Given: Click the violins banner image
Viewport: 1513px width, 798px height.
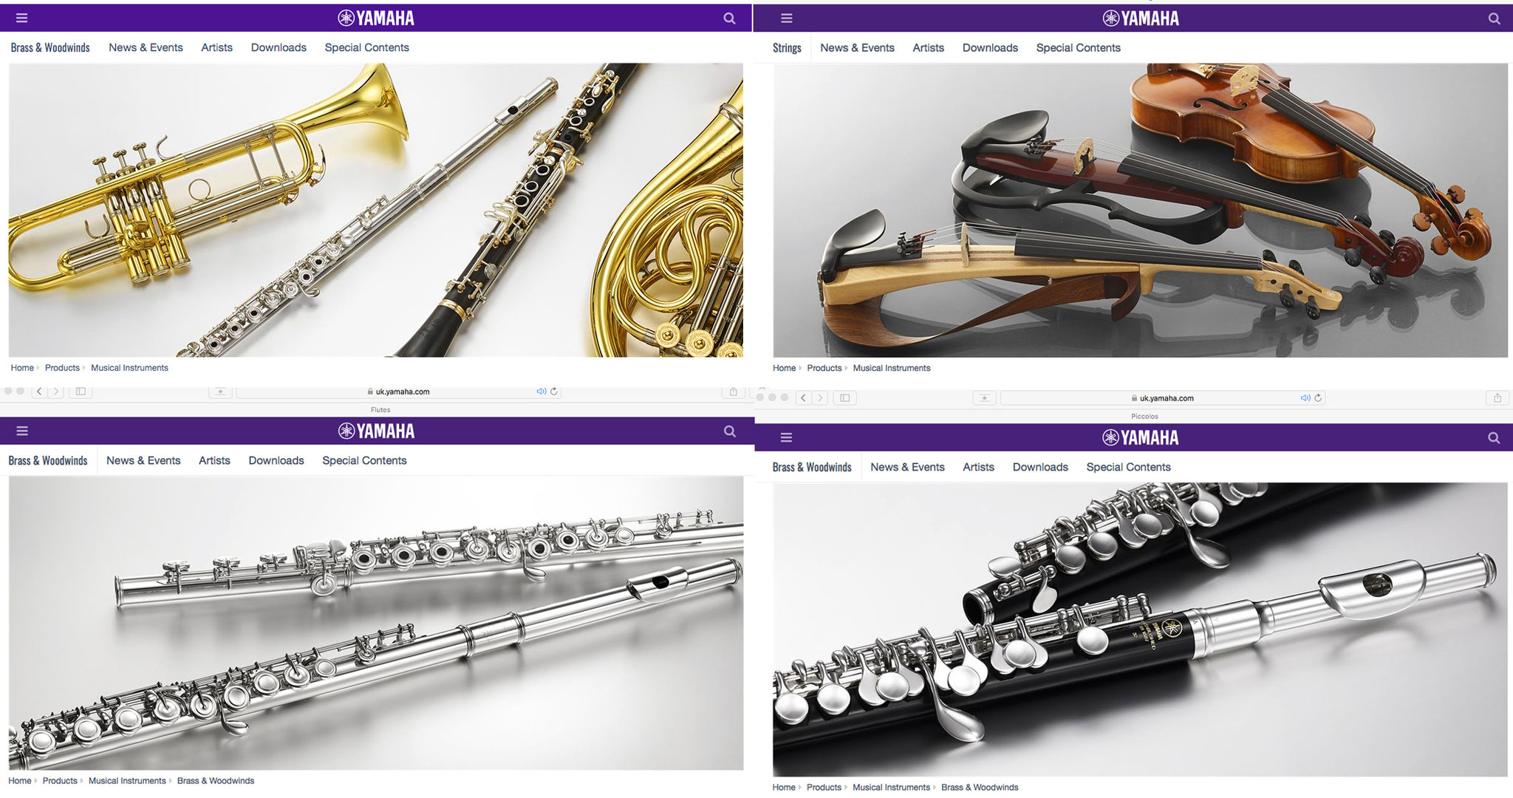Looking at the screenshot, I should (x=1140, y=210).
